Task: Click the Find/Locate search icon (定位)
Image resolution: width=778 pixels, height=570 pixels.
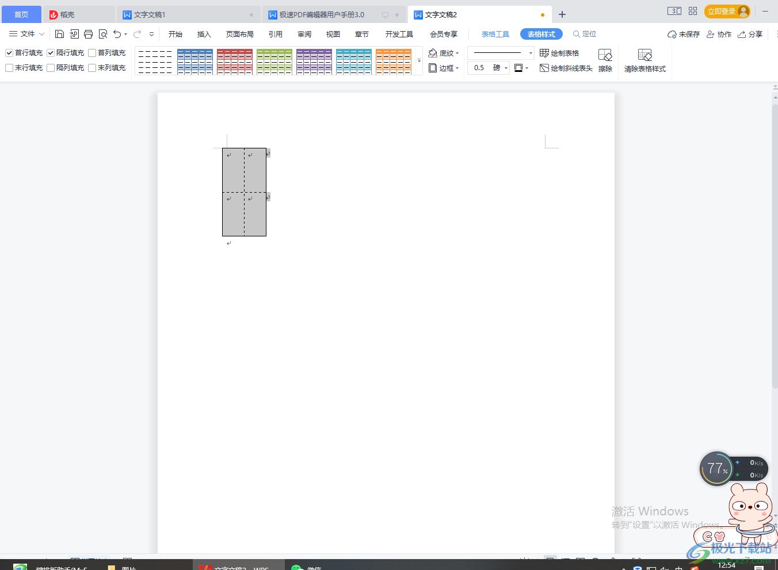Action: (576, 34)
